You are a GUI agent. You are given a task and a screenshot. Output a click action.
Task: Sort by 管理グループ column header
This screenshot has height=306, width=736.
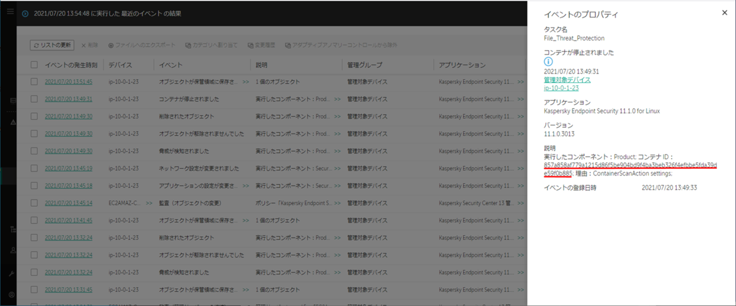click(365, 65)
